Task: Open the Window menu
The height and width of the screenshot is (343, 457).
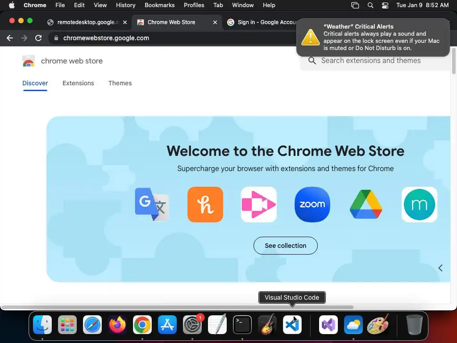Action: pos(243,5)
